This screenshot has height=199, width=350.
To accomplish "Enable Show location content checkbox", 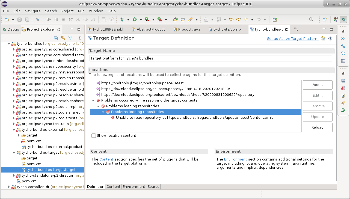I will [94, 136].
